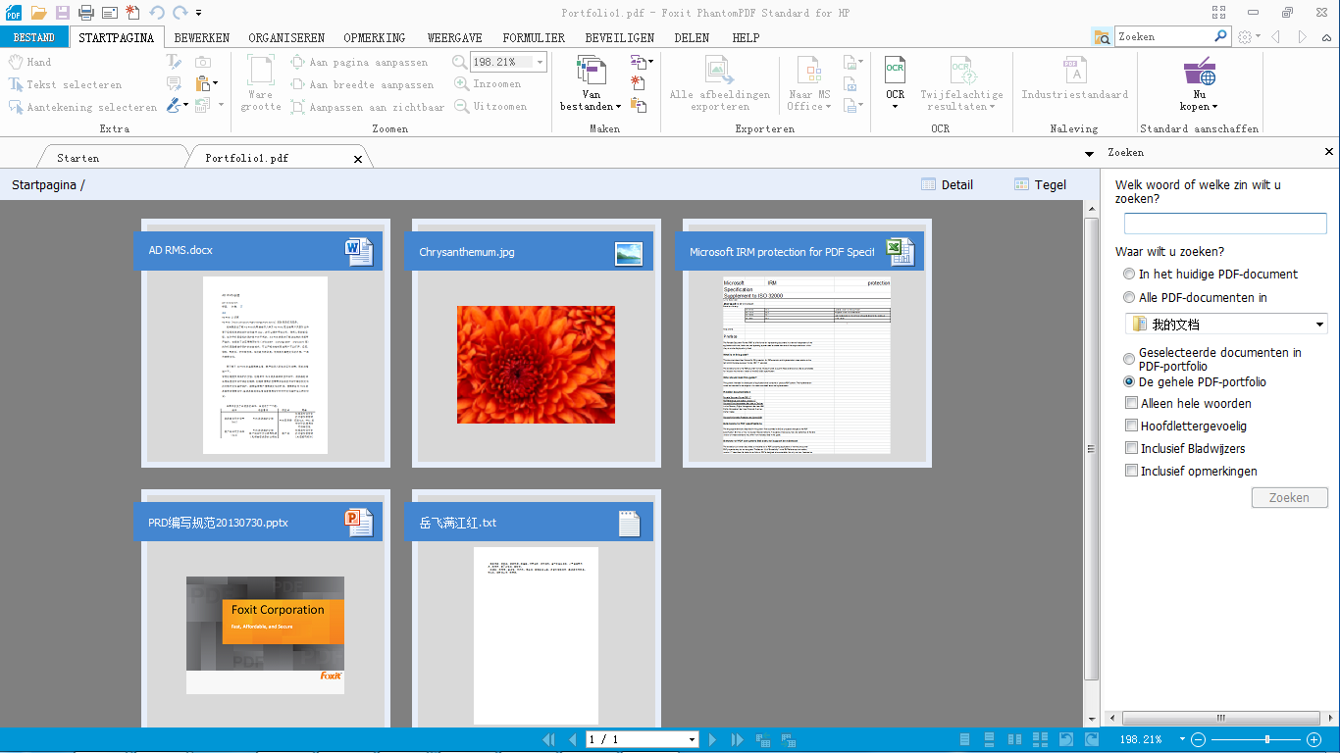Click the Industriestandaard compliance icon
This screenshot has width=1340, height=753.
(x=1075, y=71)
